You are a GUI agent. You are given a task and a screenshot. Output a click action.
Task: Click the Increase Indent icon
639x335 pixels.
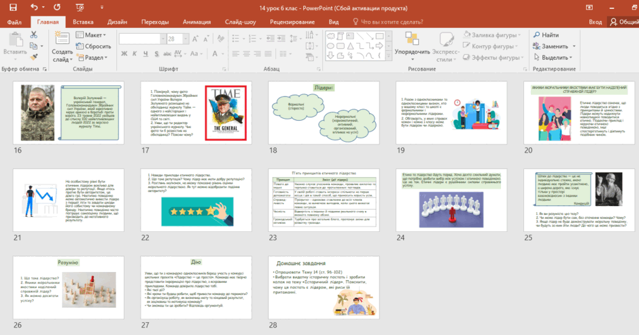(x=281, y=39)
